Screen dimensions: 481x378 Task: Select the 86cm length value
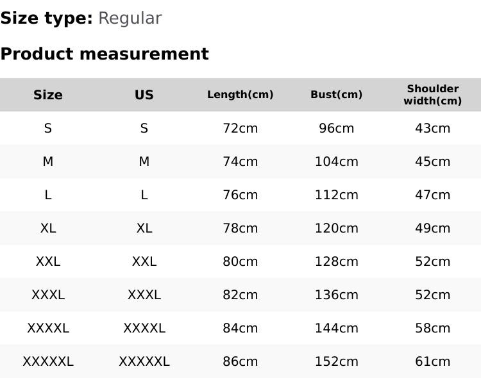(x=240, y=361)
